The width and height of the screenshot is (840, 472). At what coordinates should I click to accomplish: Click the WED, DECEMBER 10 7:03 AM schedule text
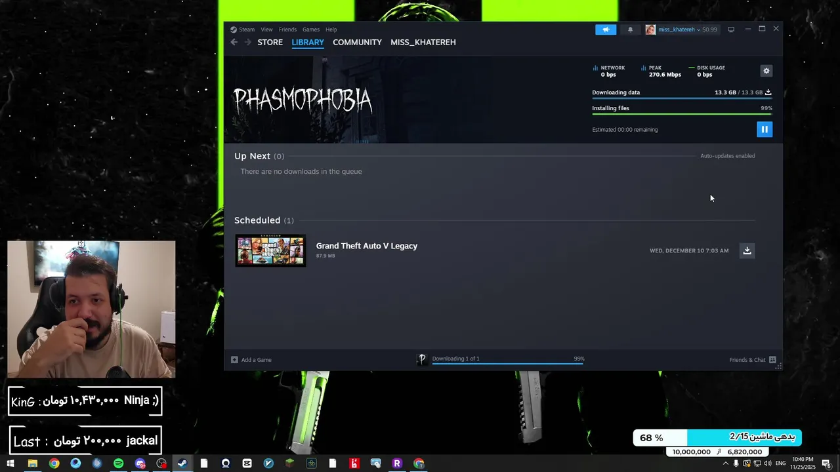click(689, 250)
